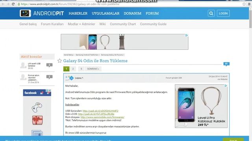Screen dimensions: 252x141
Task: Click avatar beside Format attım topic
Action: 23,77
